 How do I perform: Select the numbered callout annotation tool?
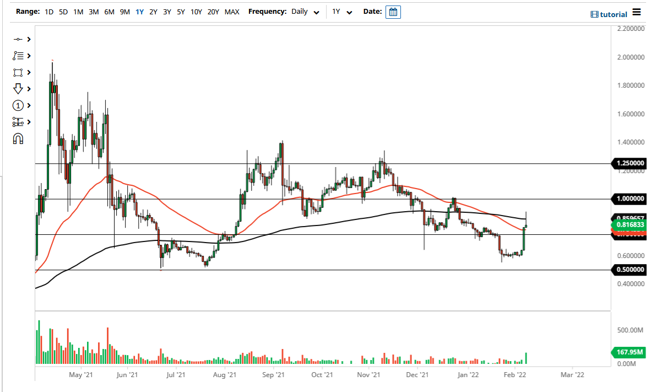click(x=17, y=105)
